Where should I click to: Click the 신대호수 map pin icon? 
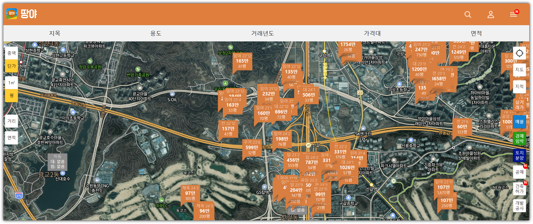coord(63,173)
